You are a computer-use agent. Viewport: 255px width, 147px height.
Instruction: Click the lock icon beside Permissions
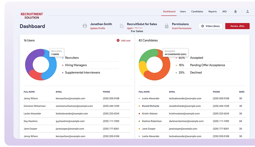[167, 26]
